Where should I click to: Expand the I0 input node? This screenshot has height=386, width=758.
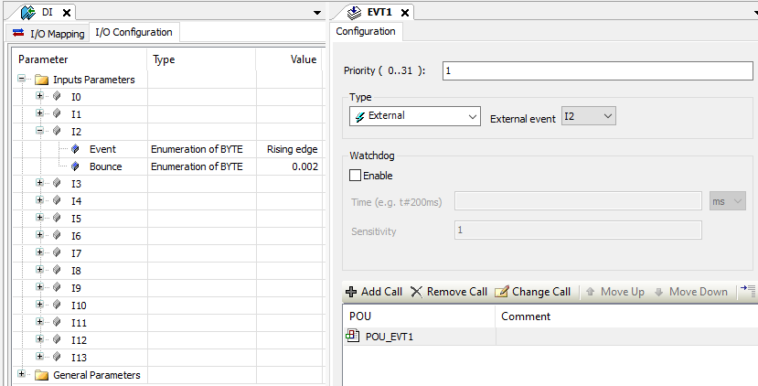(39, 97)
